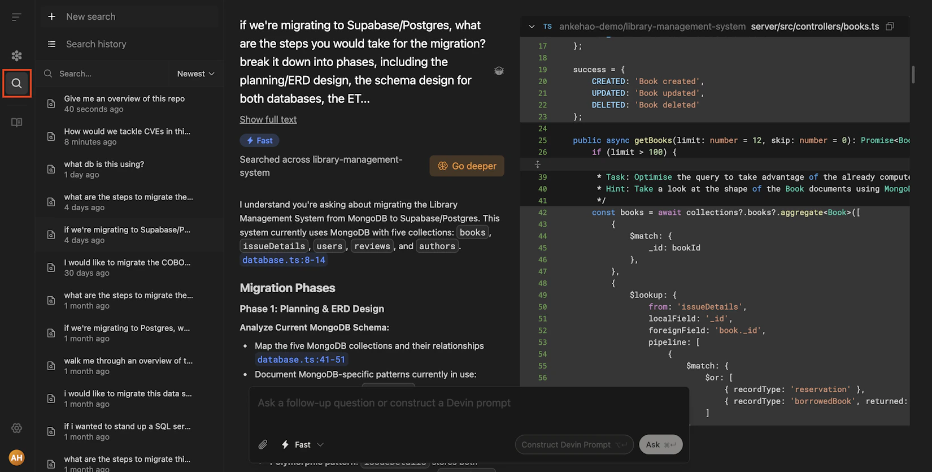Open 'i would like to migrate this data' search
This screenshot has height=472, width=932.
[129, 399]
